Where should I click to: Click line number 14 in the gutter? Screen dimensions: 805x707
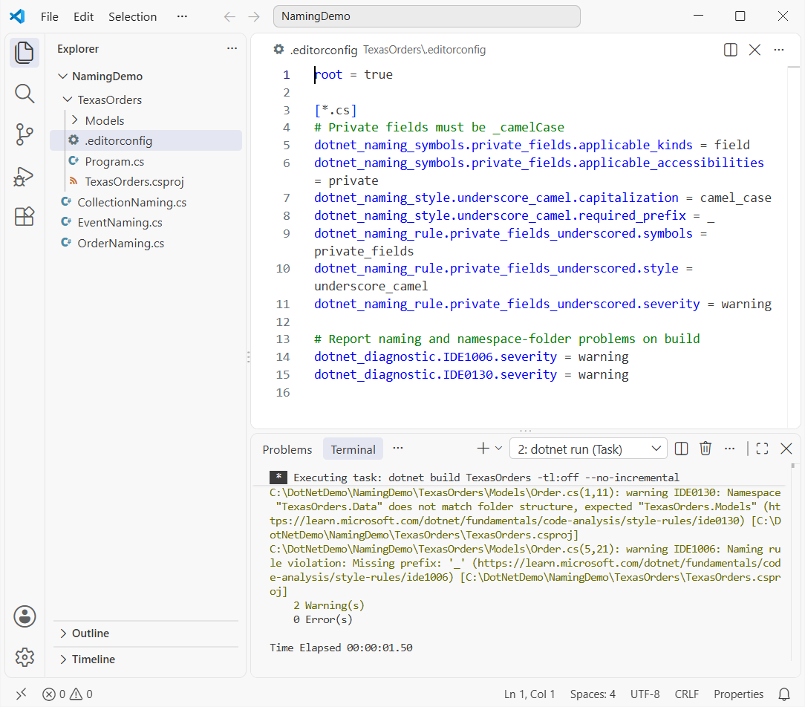pyautogui.click(x=283, y=356)
